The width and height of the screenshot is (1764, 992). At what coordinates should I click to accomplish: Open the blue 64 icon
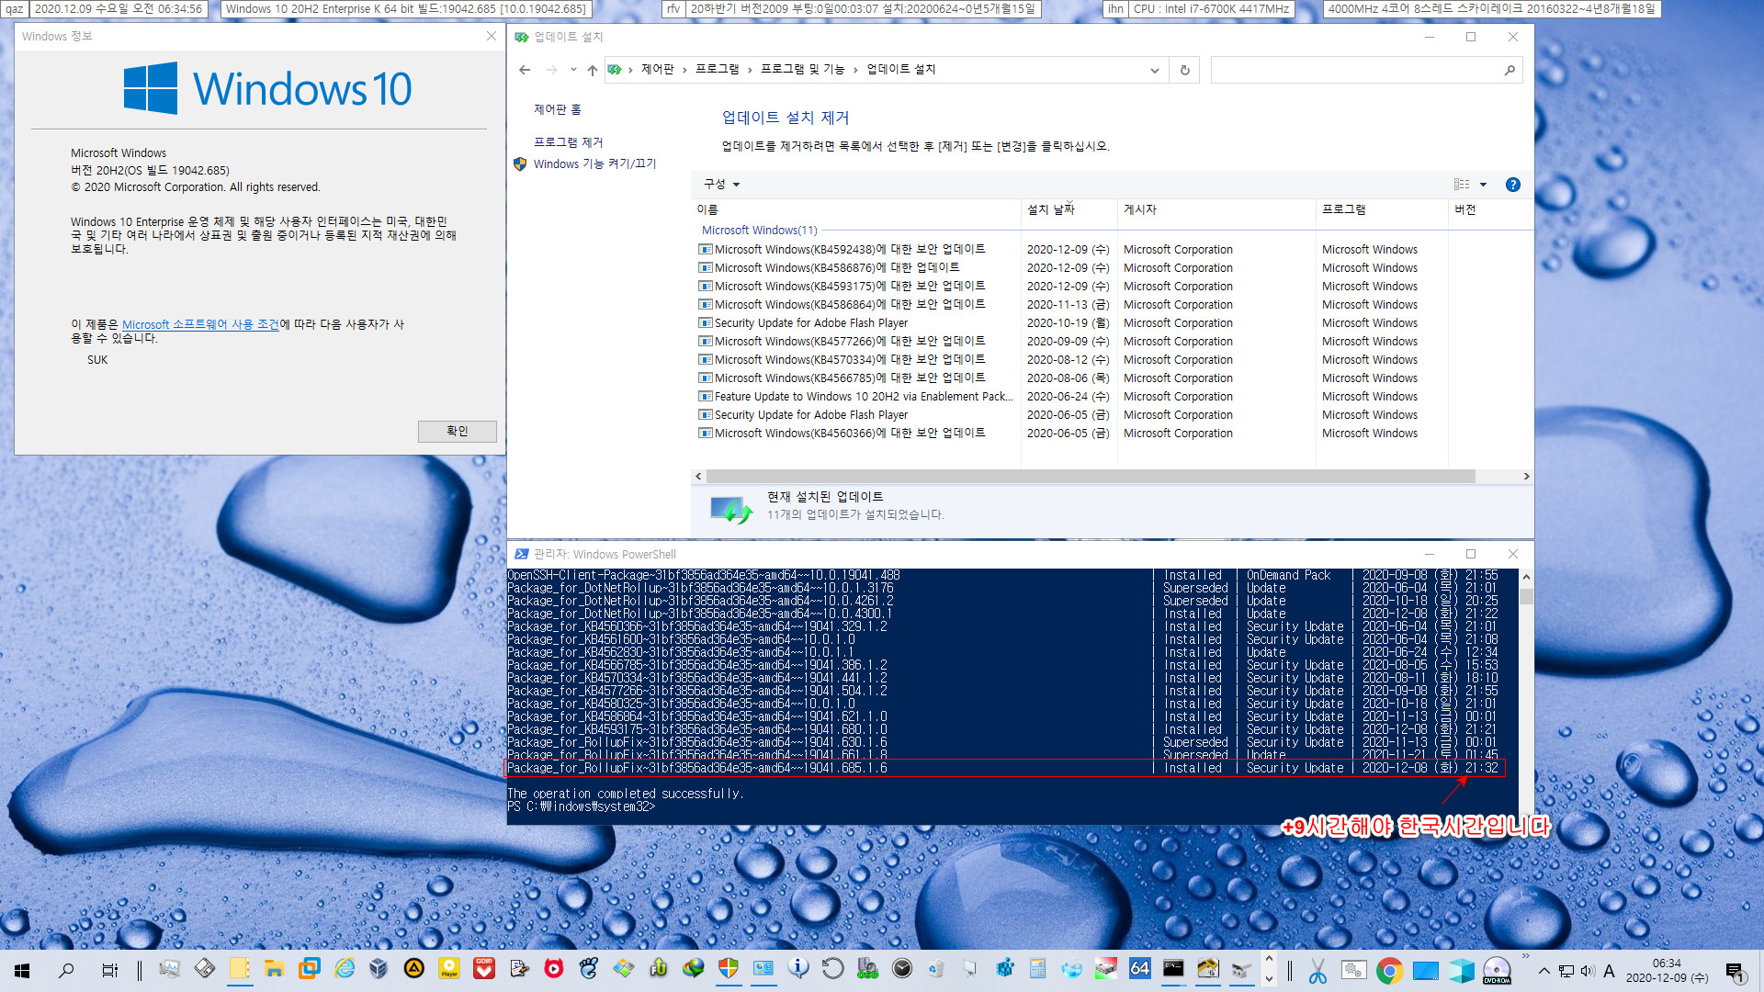tap(1140, 969)
